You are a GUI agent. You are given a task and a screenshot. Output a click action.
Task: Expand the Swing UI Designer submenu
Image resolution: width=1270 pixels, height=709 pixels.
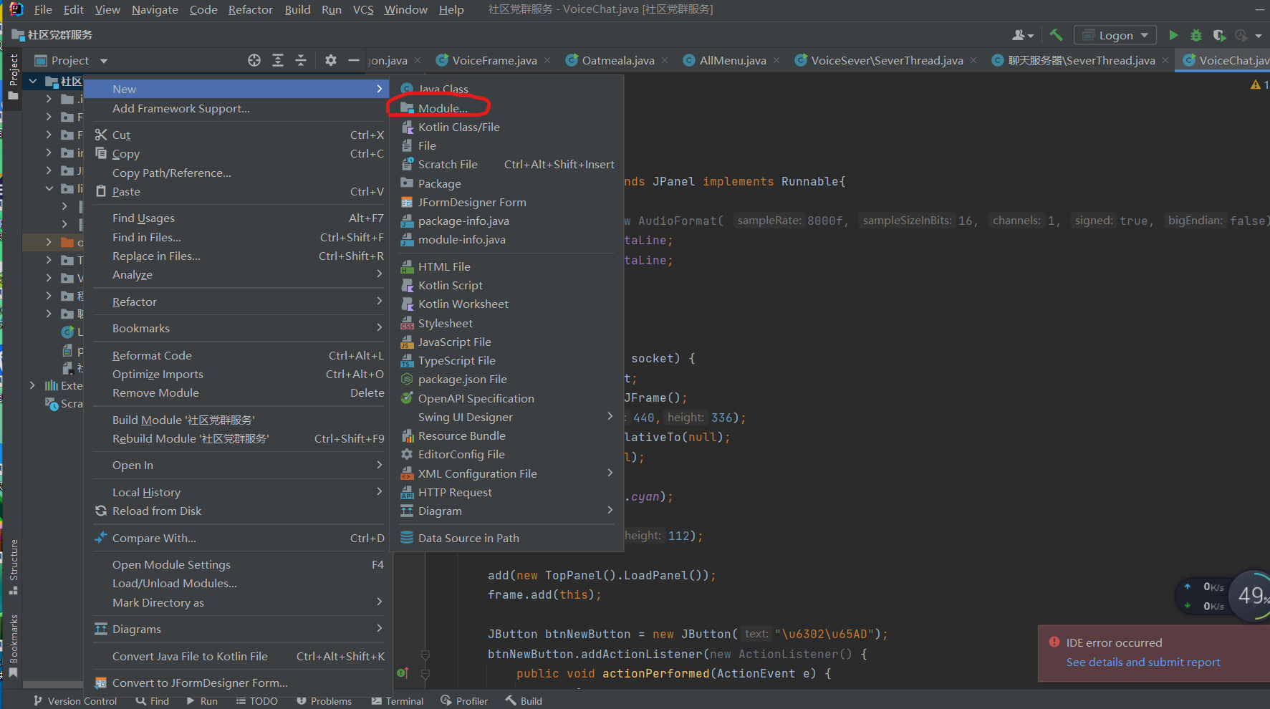click(x=506, y=417)
